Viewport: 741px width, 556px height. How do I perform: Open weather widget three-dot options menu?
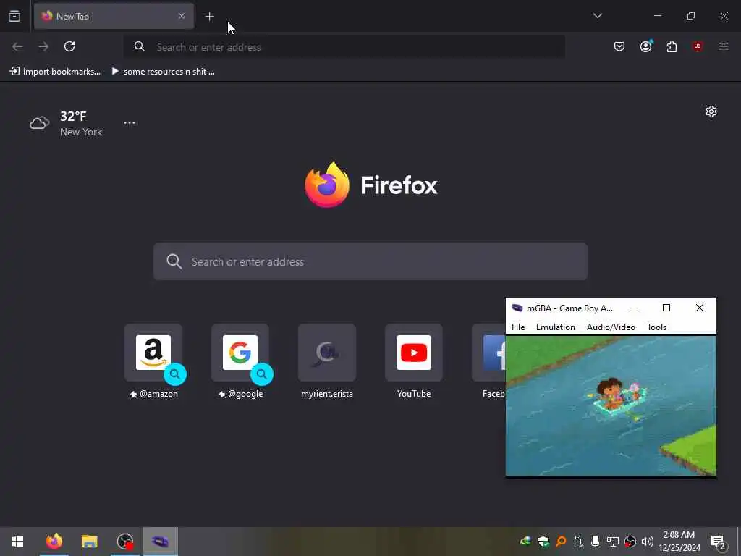(130, 122)
